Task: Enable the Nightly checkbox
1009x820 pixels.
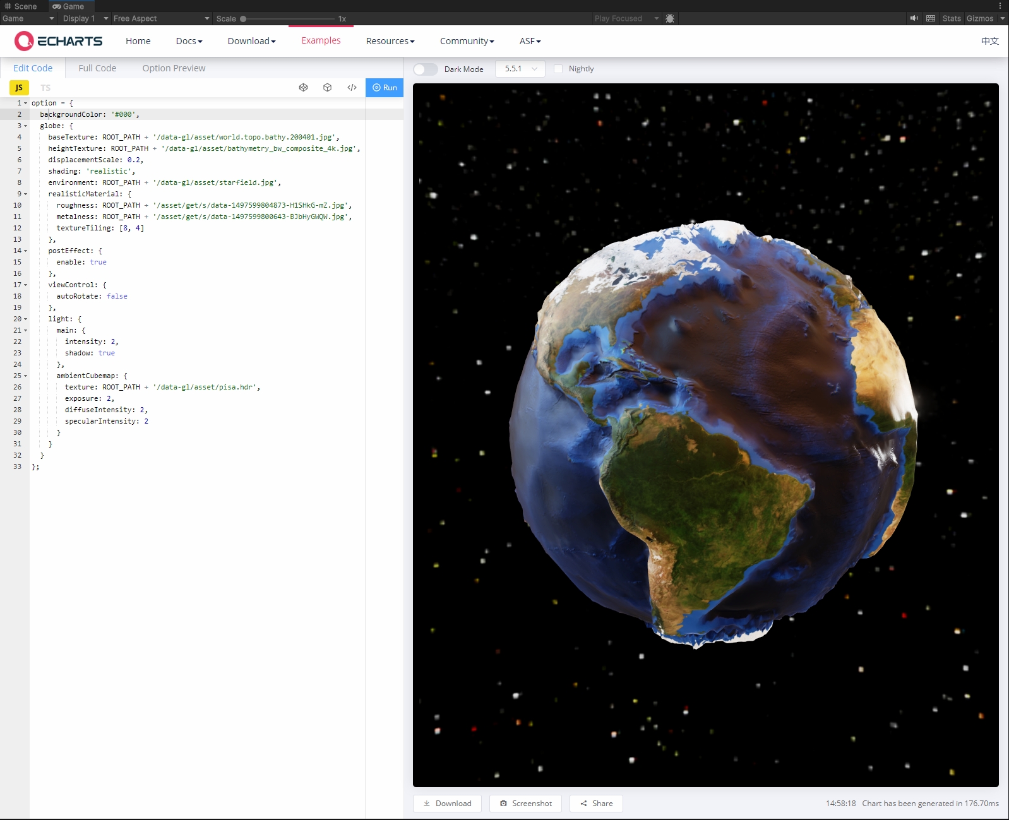Action: point(558,69)
